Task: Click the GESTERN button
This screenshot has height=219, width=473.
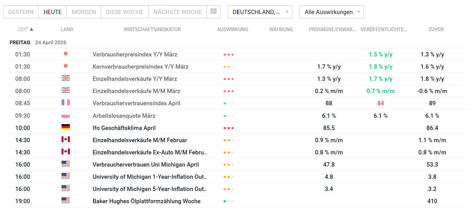Action: (21, 12)
